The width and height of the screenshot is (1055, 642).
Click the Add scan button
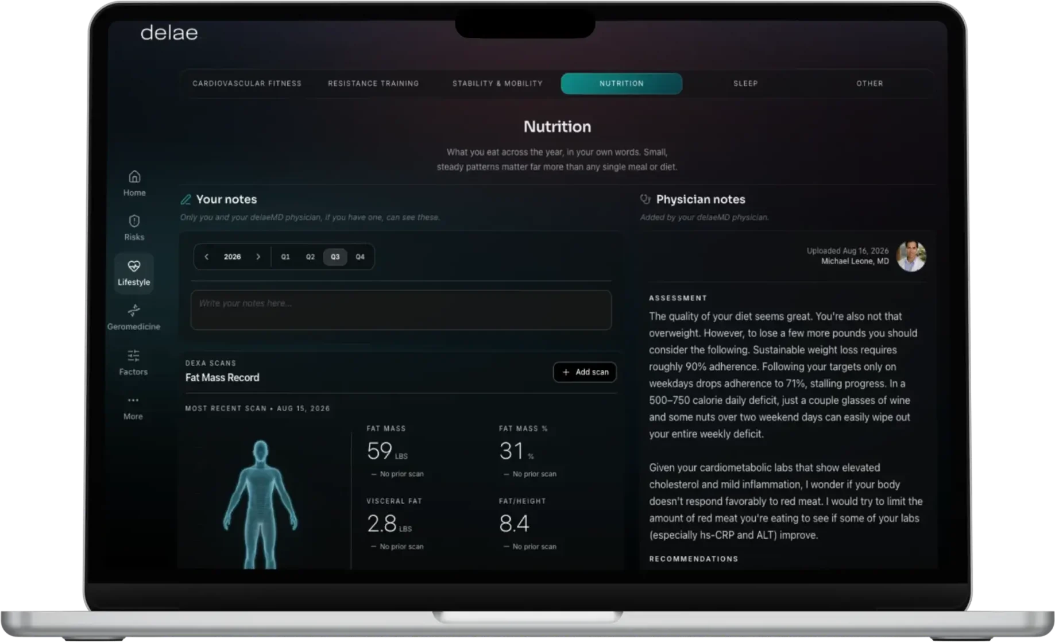click(x=585, y=372)
